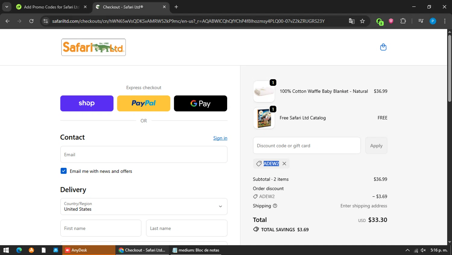Open the Windows Start menu

click(x=6, y=250)
